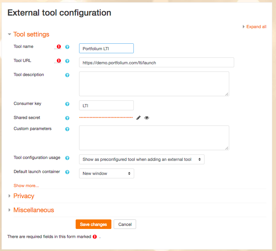The height and width of the screenshot is (251, 276).
Task: Click the Expand all link
Action: [x=256, y=27]
